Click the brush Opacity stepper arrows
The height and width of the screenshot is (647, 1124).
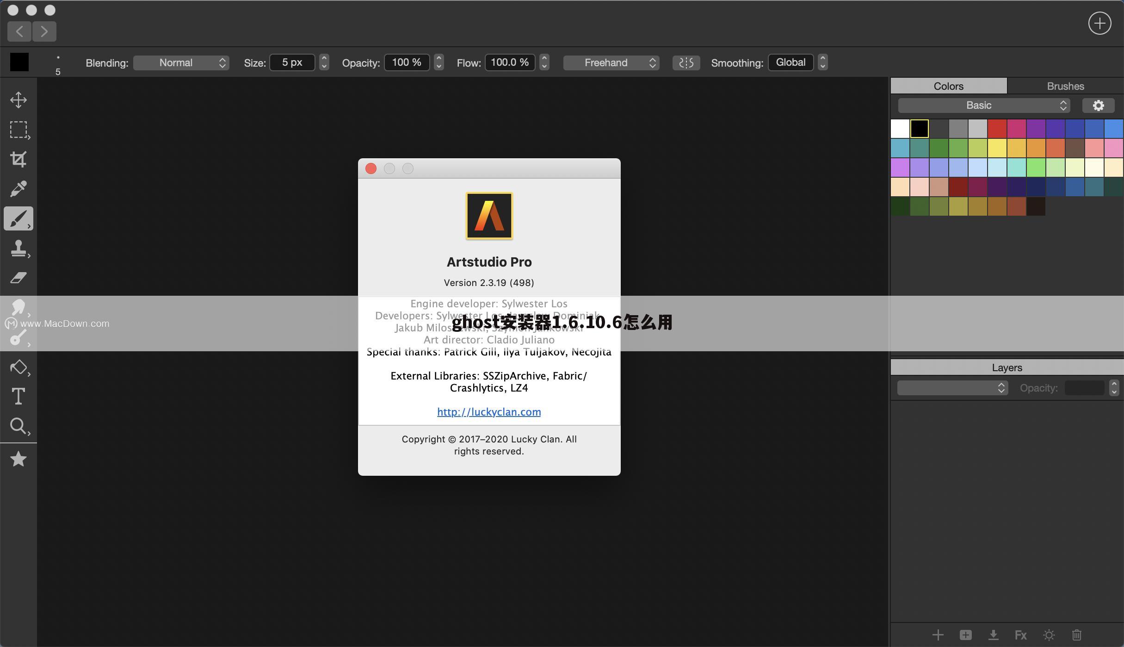(x=439, y=62)
